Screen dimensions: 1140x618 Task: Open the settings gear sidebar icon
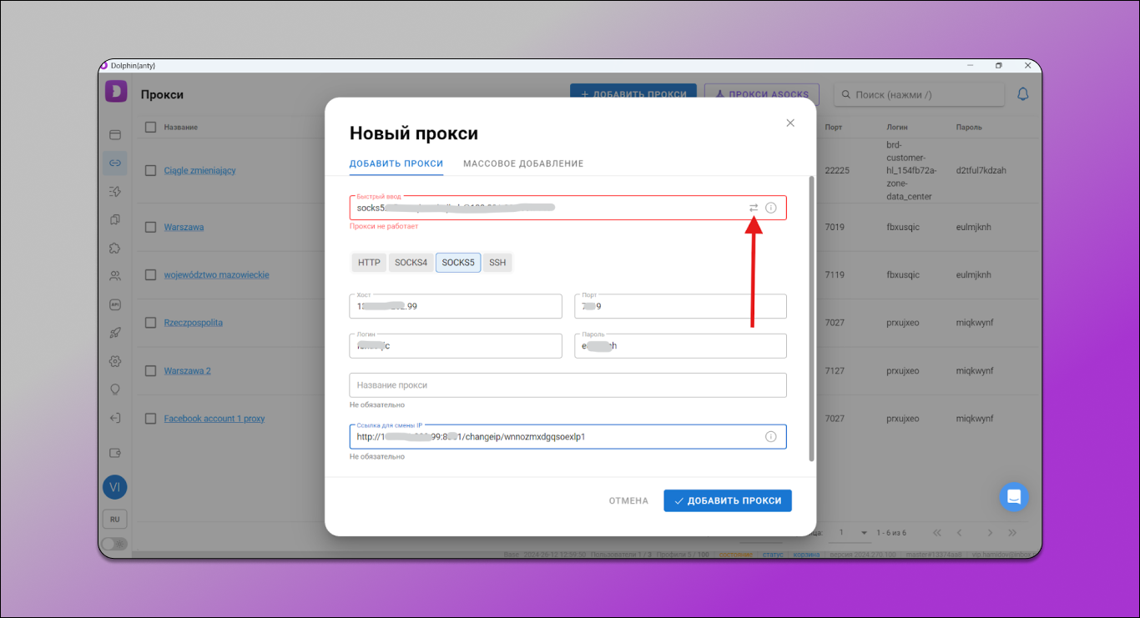point(115,361)
